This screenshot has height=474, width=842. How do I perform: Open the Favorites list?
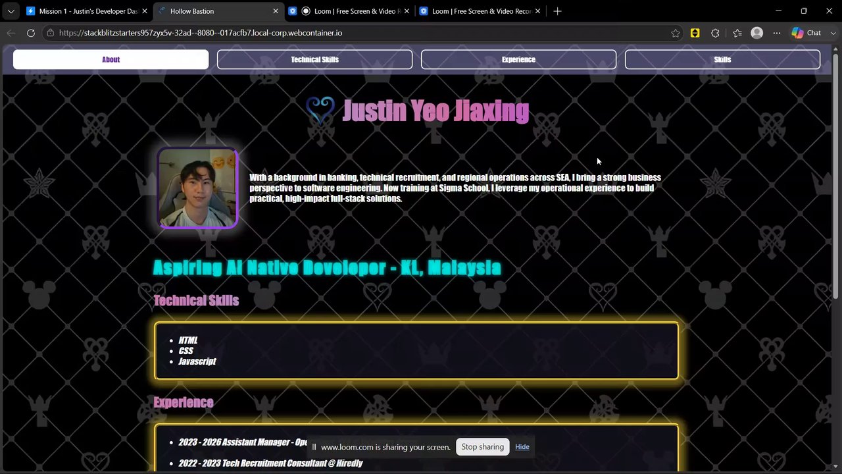click(737, 33)
